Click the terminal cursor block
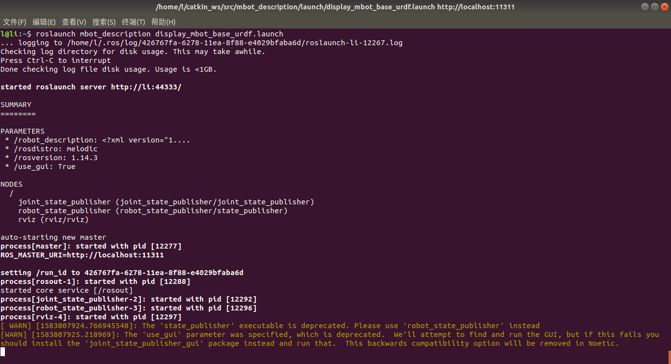This screenshot has width=671, height=364. click(x=2, y=352)
